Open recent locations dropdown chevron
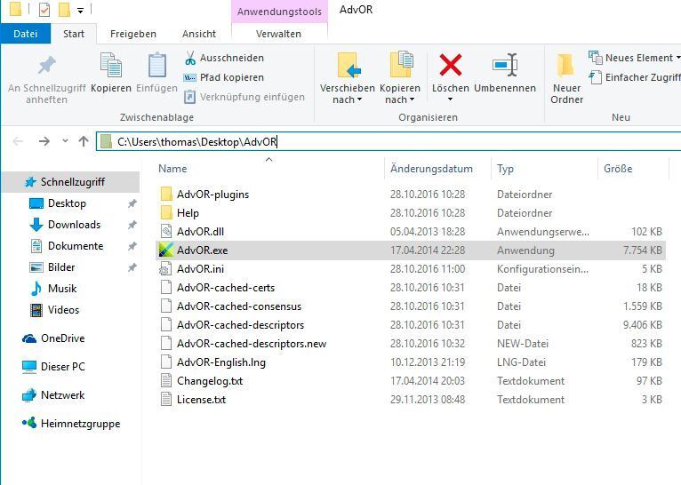Screen dimensions: 681x485 (x=65, y=141)
